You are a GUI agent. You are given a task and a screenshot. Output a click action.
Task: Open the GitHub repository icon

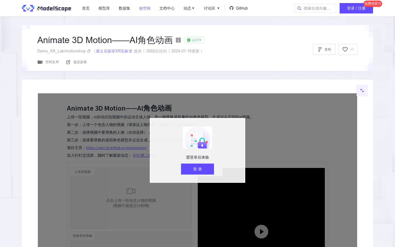231,8
